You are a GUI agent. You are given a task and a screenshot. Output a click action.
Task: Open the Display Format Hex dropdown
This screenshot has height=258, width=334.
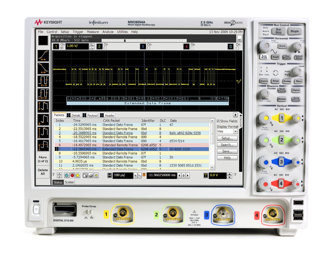(235, 131)
